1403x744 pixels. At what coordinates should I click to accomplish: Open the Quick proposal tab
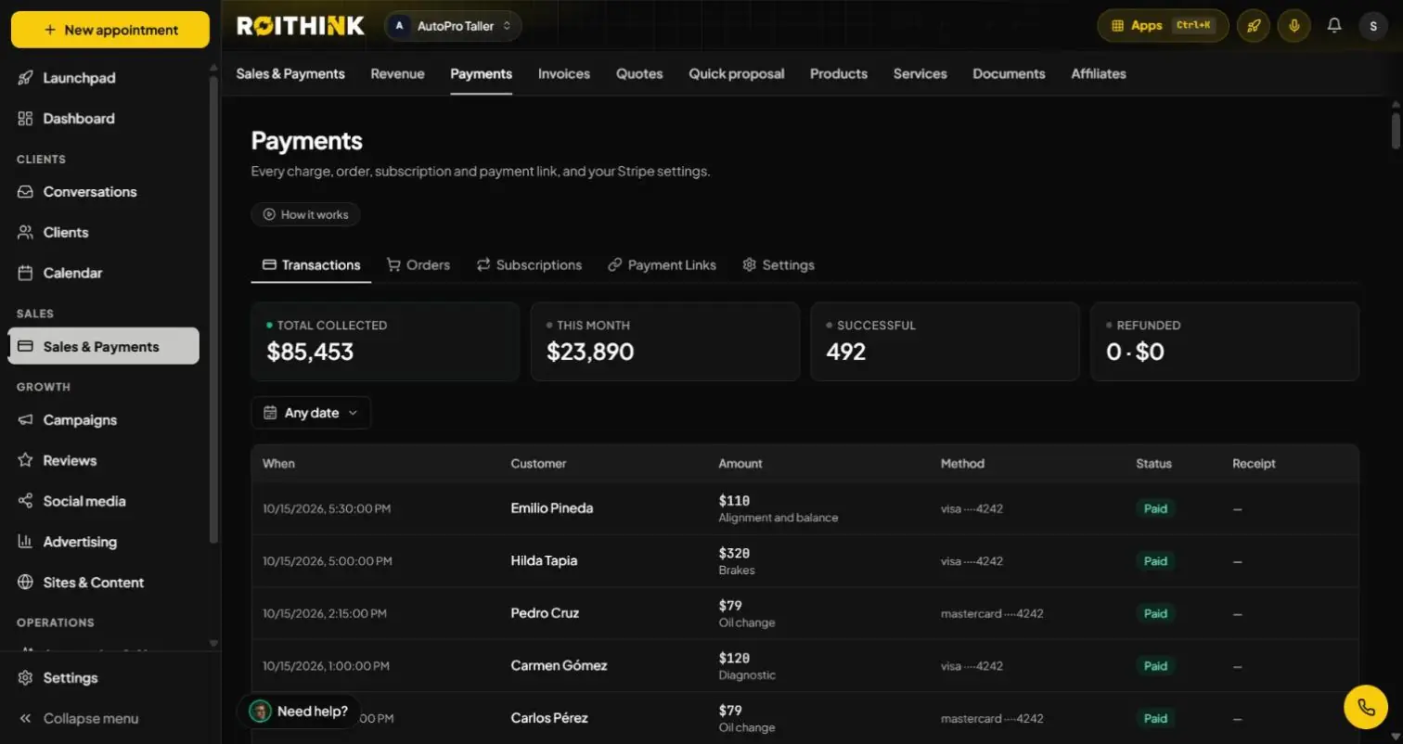click(x=737, y=74)
